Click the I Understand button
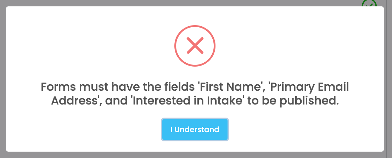This screenshot has height=158, width=392. (x=195, y=130)
